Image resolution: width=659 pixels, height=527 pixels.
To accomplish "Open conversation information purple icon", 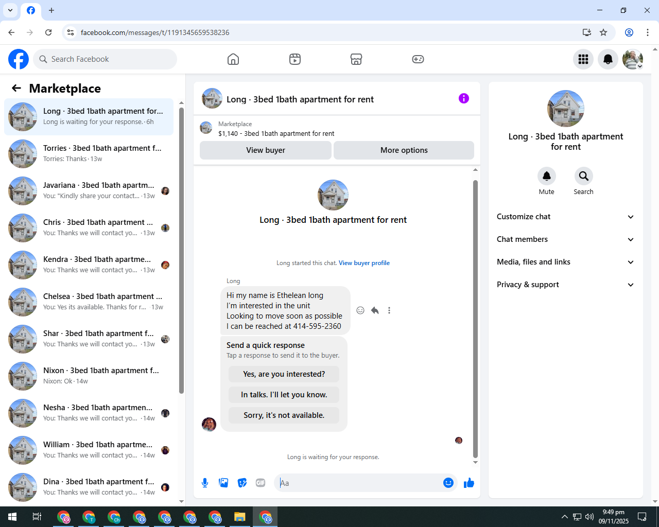I will coord(464,98).
